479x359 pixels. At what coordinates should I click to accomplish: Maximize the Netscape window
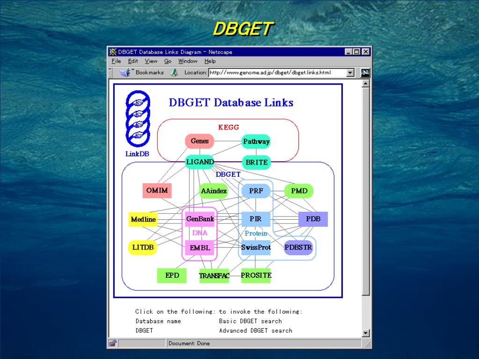point(356,52)
